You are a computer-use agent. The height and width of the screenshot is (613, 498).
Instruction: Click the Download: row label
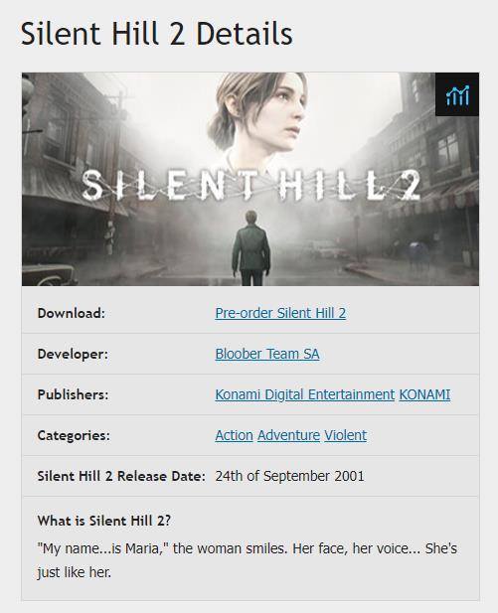(x=72, y=313)
